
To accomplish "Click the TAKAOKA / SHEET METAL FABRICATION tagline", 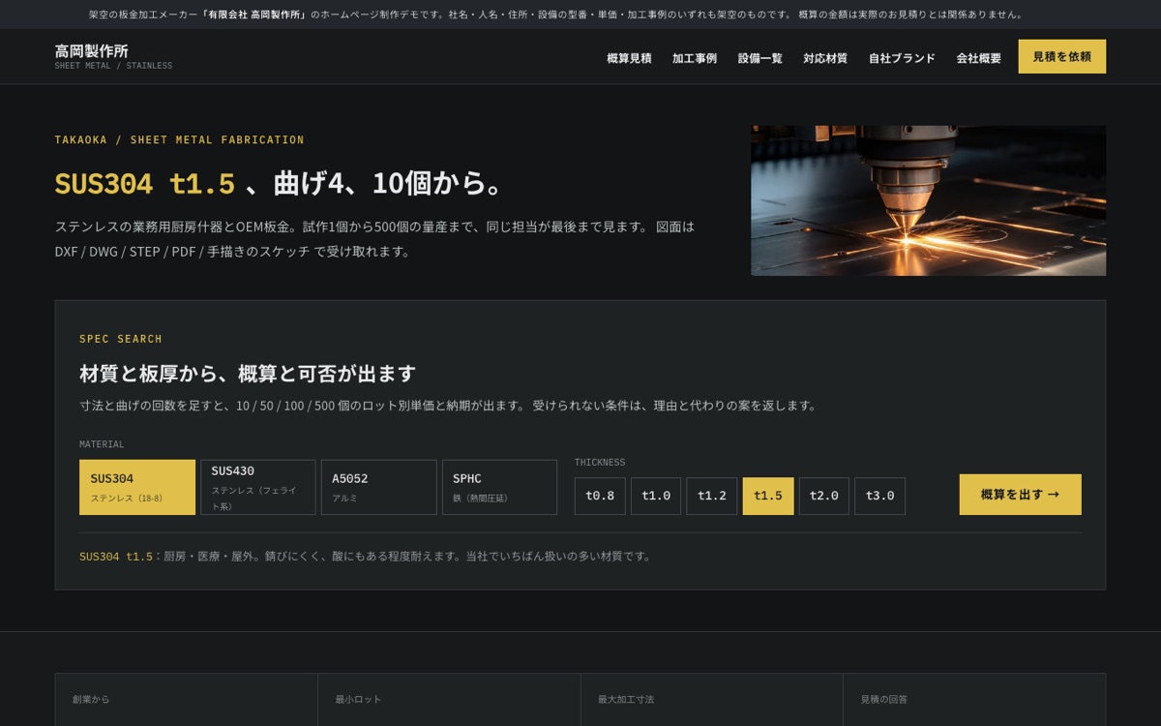I will (x=180, y=140).
